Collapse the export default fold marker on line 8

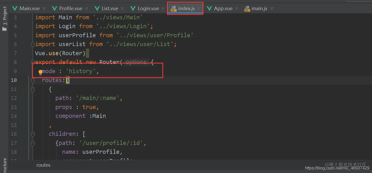coord(33,62)
